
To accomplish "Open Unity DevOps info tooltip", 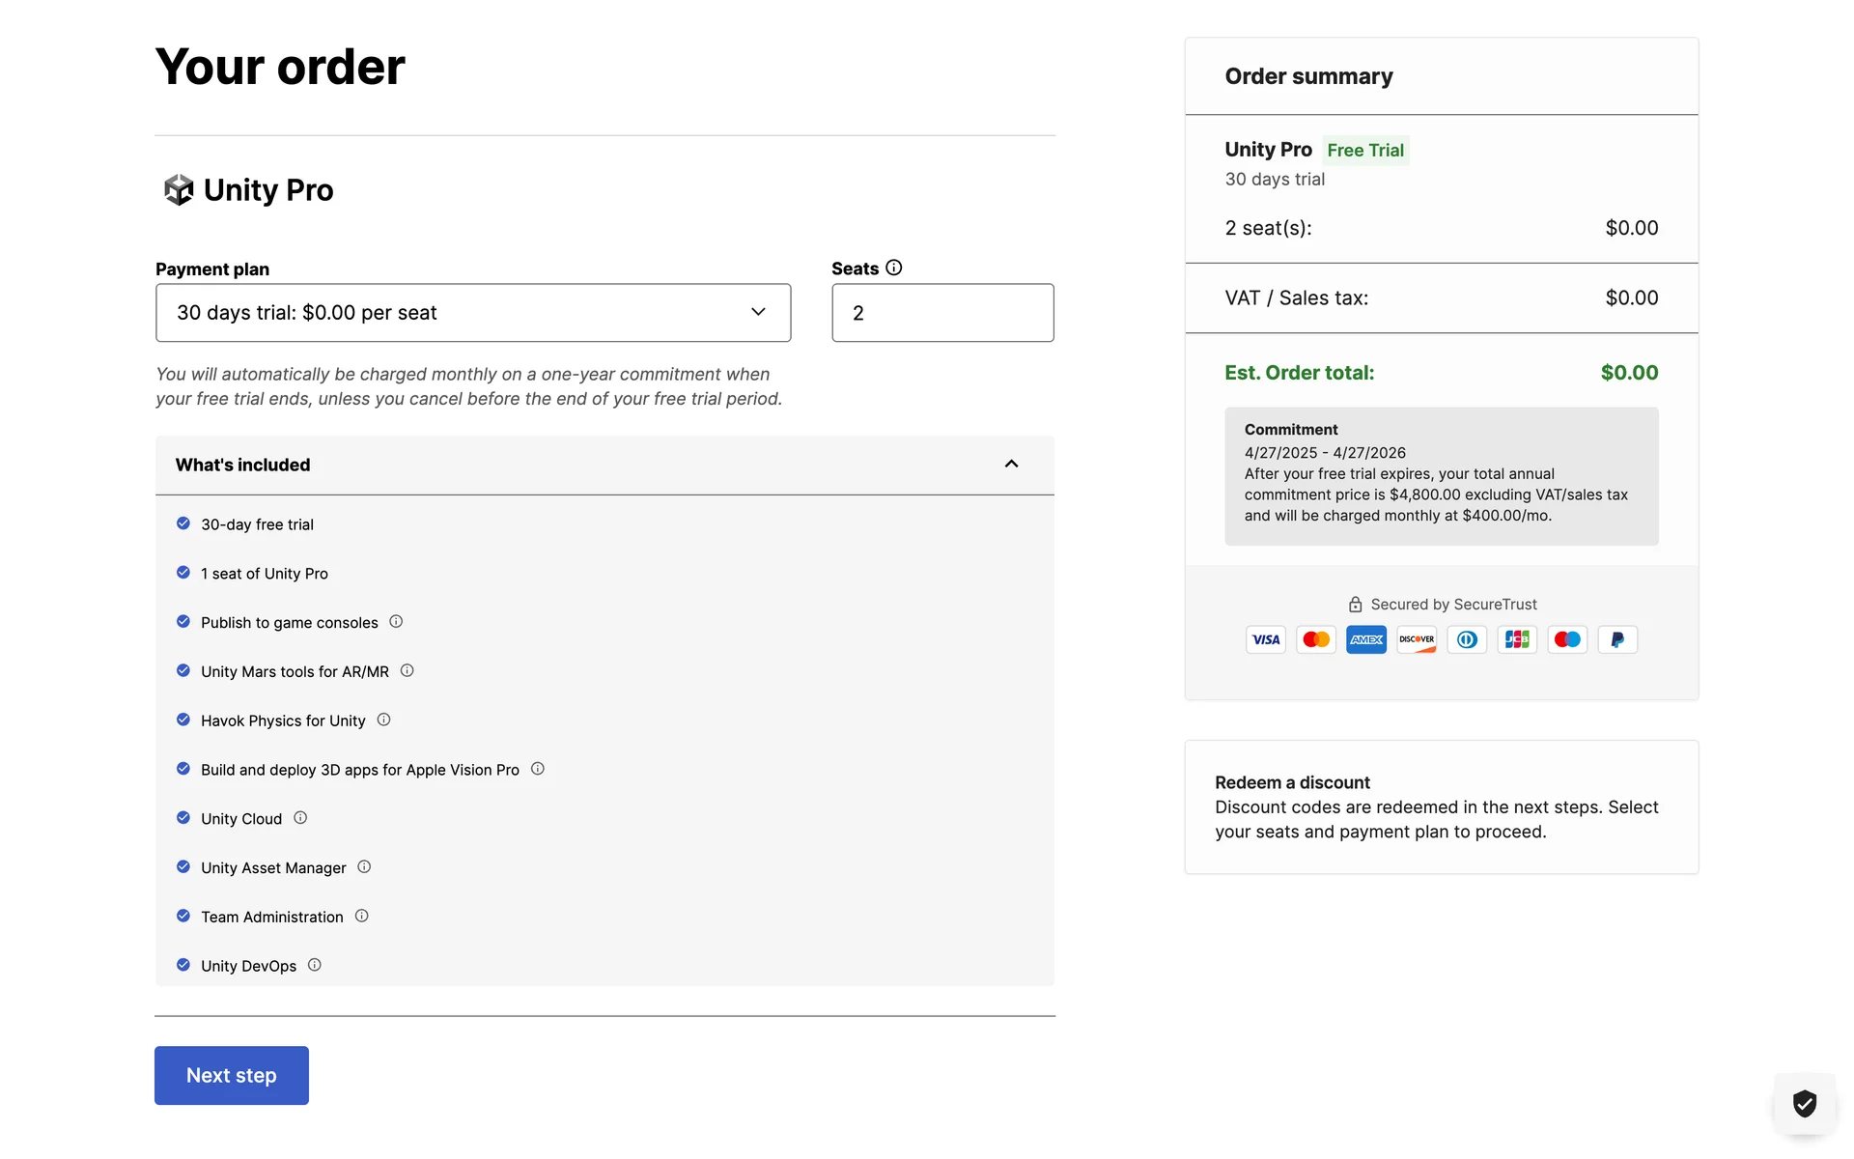I will pyautogui.click(x=315, y=965).
